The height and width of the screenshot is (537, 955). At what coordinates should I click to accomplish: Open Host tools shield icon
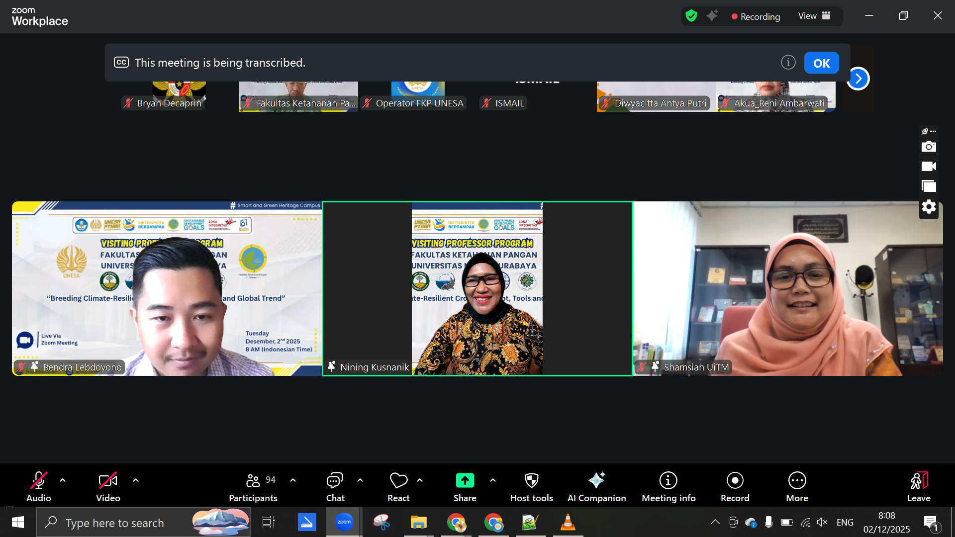pos(531,481)
